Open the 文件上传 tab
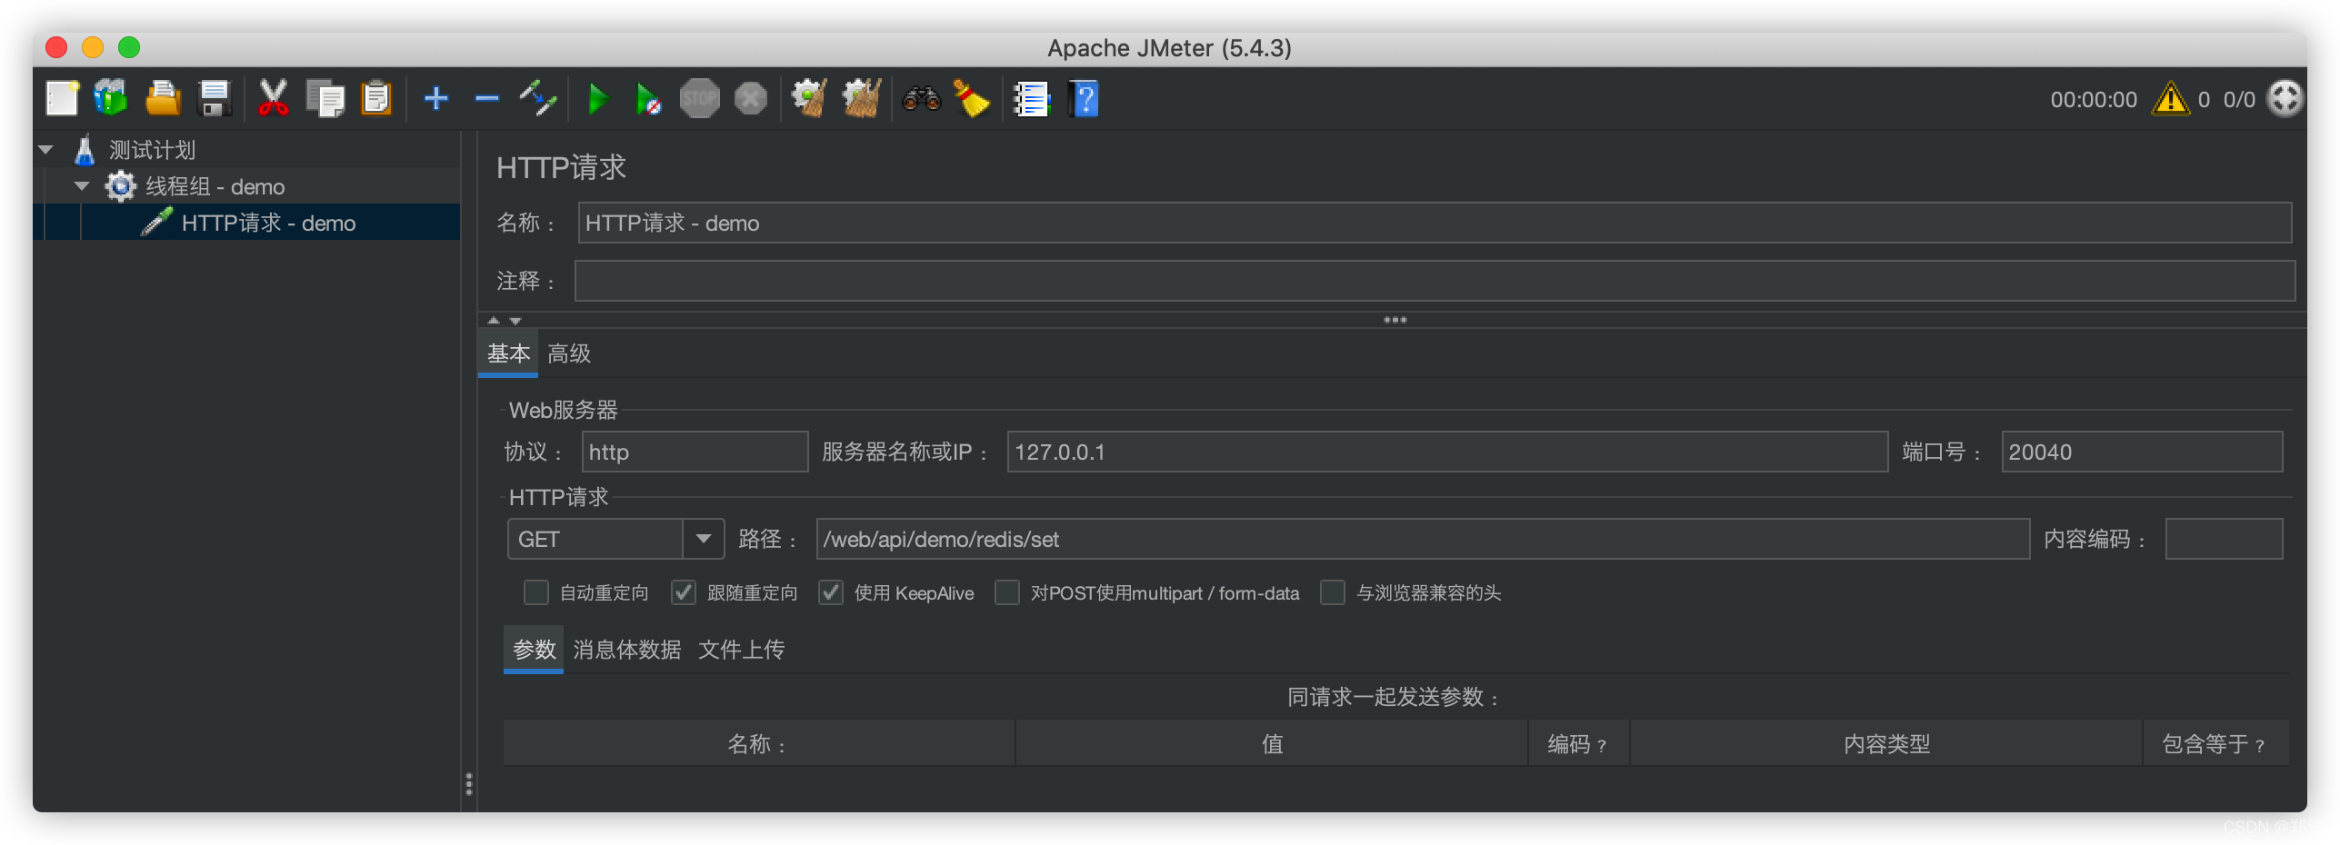Image resolution: width=2340 pixels, height=845 pixels. pos(741,650)
